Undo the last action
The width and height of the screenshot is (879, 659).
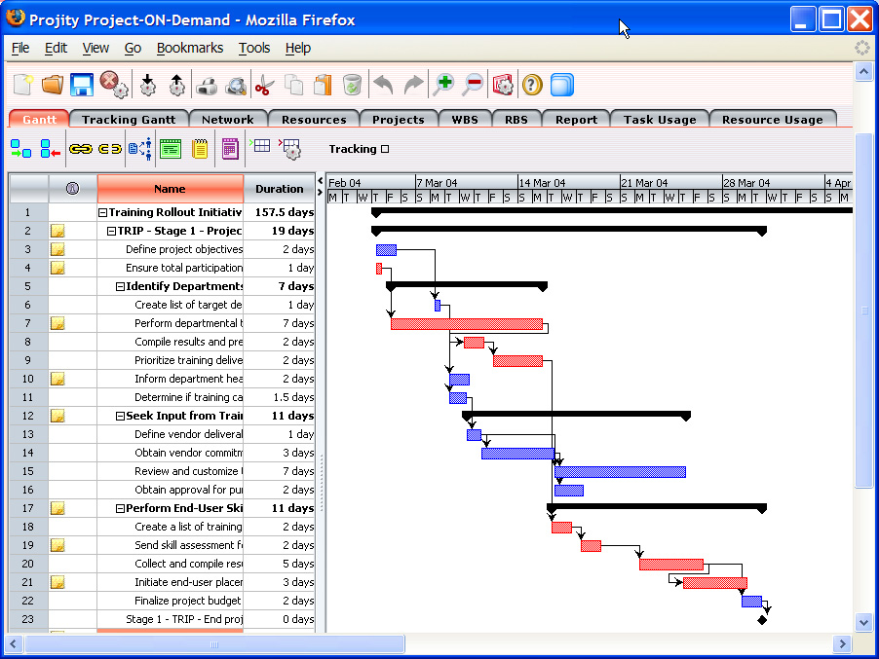(x=384, y=85)
